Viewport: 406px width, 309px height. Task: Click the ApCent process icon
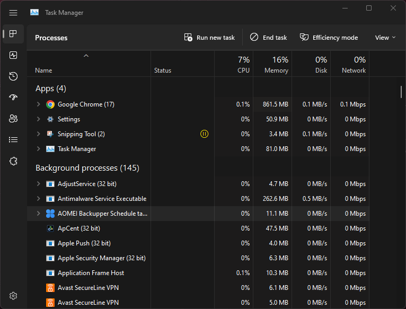[50, 228]
